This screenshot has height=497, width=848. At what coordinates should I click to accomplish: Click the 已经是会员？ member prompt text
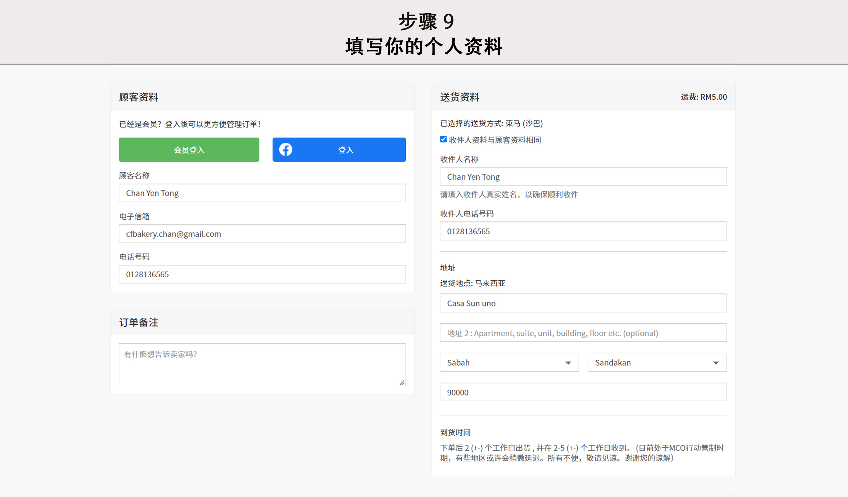click(190, 124)
